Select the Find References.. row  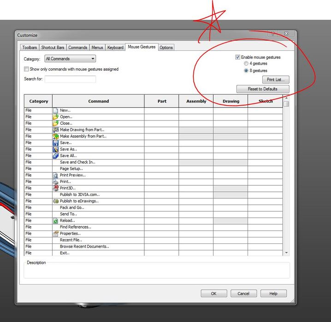click(x=154, y=227)
